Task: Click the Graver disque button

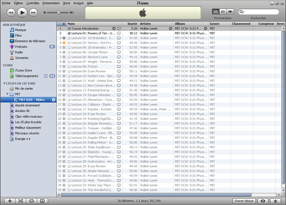Action: click(244, 201)
